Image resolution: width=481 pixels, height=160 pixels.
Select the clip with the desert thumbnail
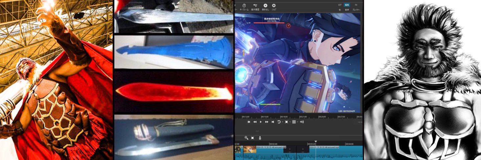click(250, 150)
